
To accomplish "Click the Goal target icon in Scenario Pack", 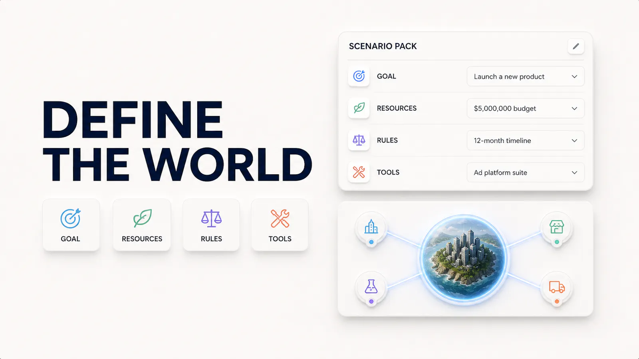I will [359, 76].
